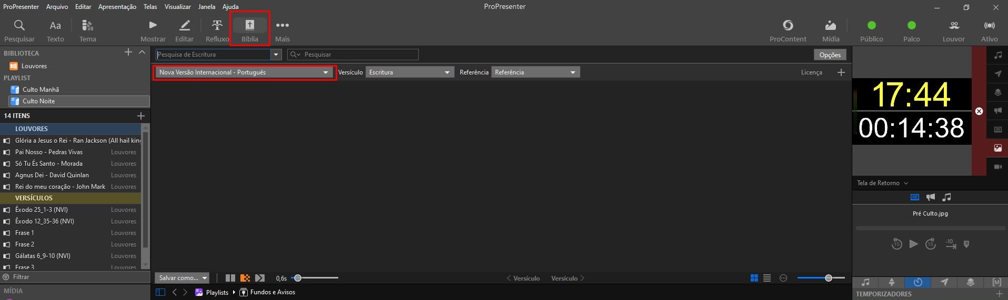Open the Mais options icon

[x=283, y=30]
